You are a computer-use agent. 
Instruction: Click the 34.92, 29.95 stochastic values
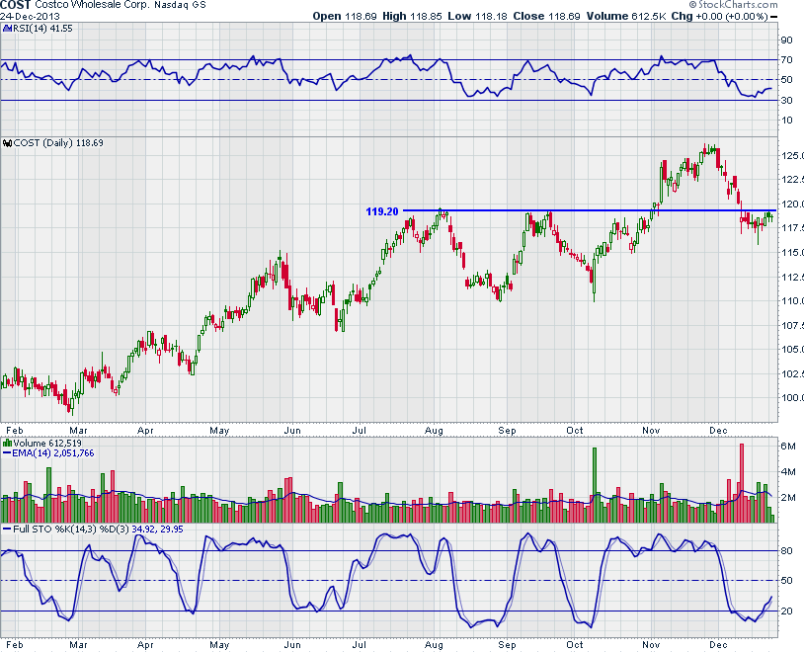(158, 529)
